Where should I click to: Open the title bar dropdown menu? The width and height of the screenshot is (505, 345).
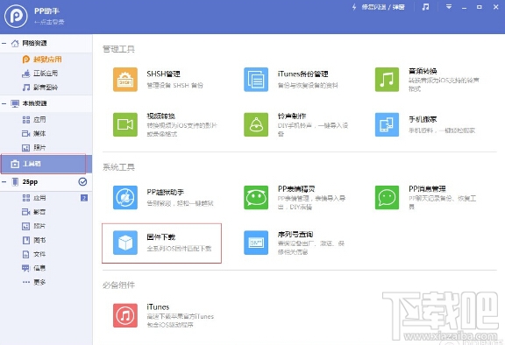(x=449, y=7)
